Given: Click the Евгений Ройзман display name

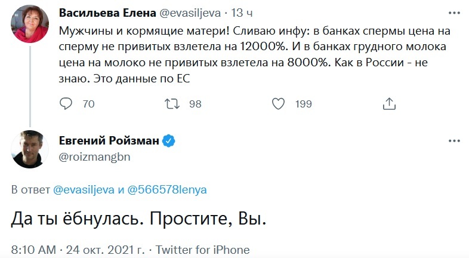Looking at the screenshot, I should coord(110,142).
